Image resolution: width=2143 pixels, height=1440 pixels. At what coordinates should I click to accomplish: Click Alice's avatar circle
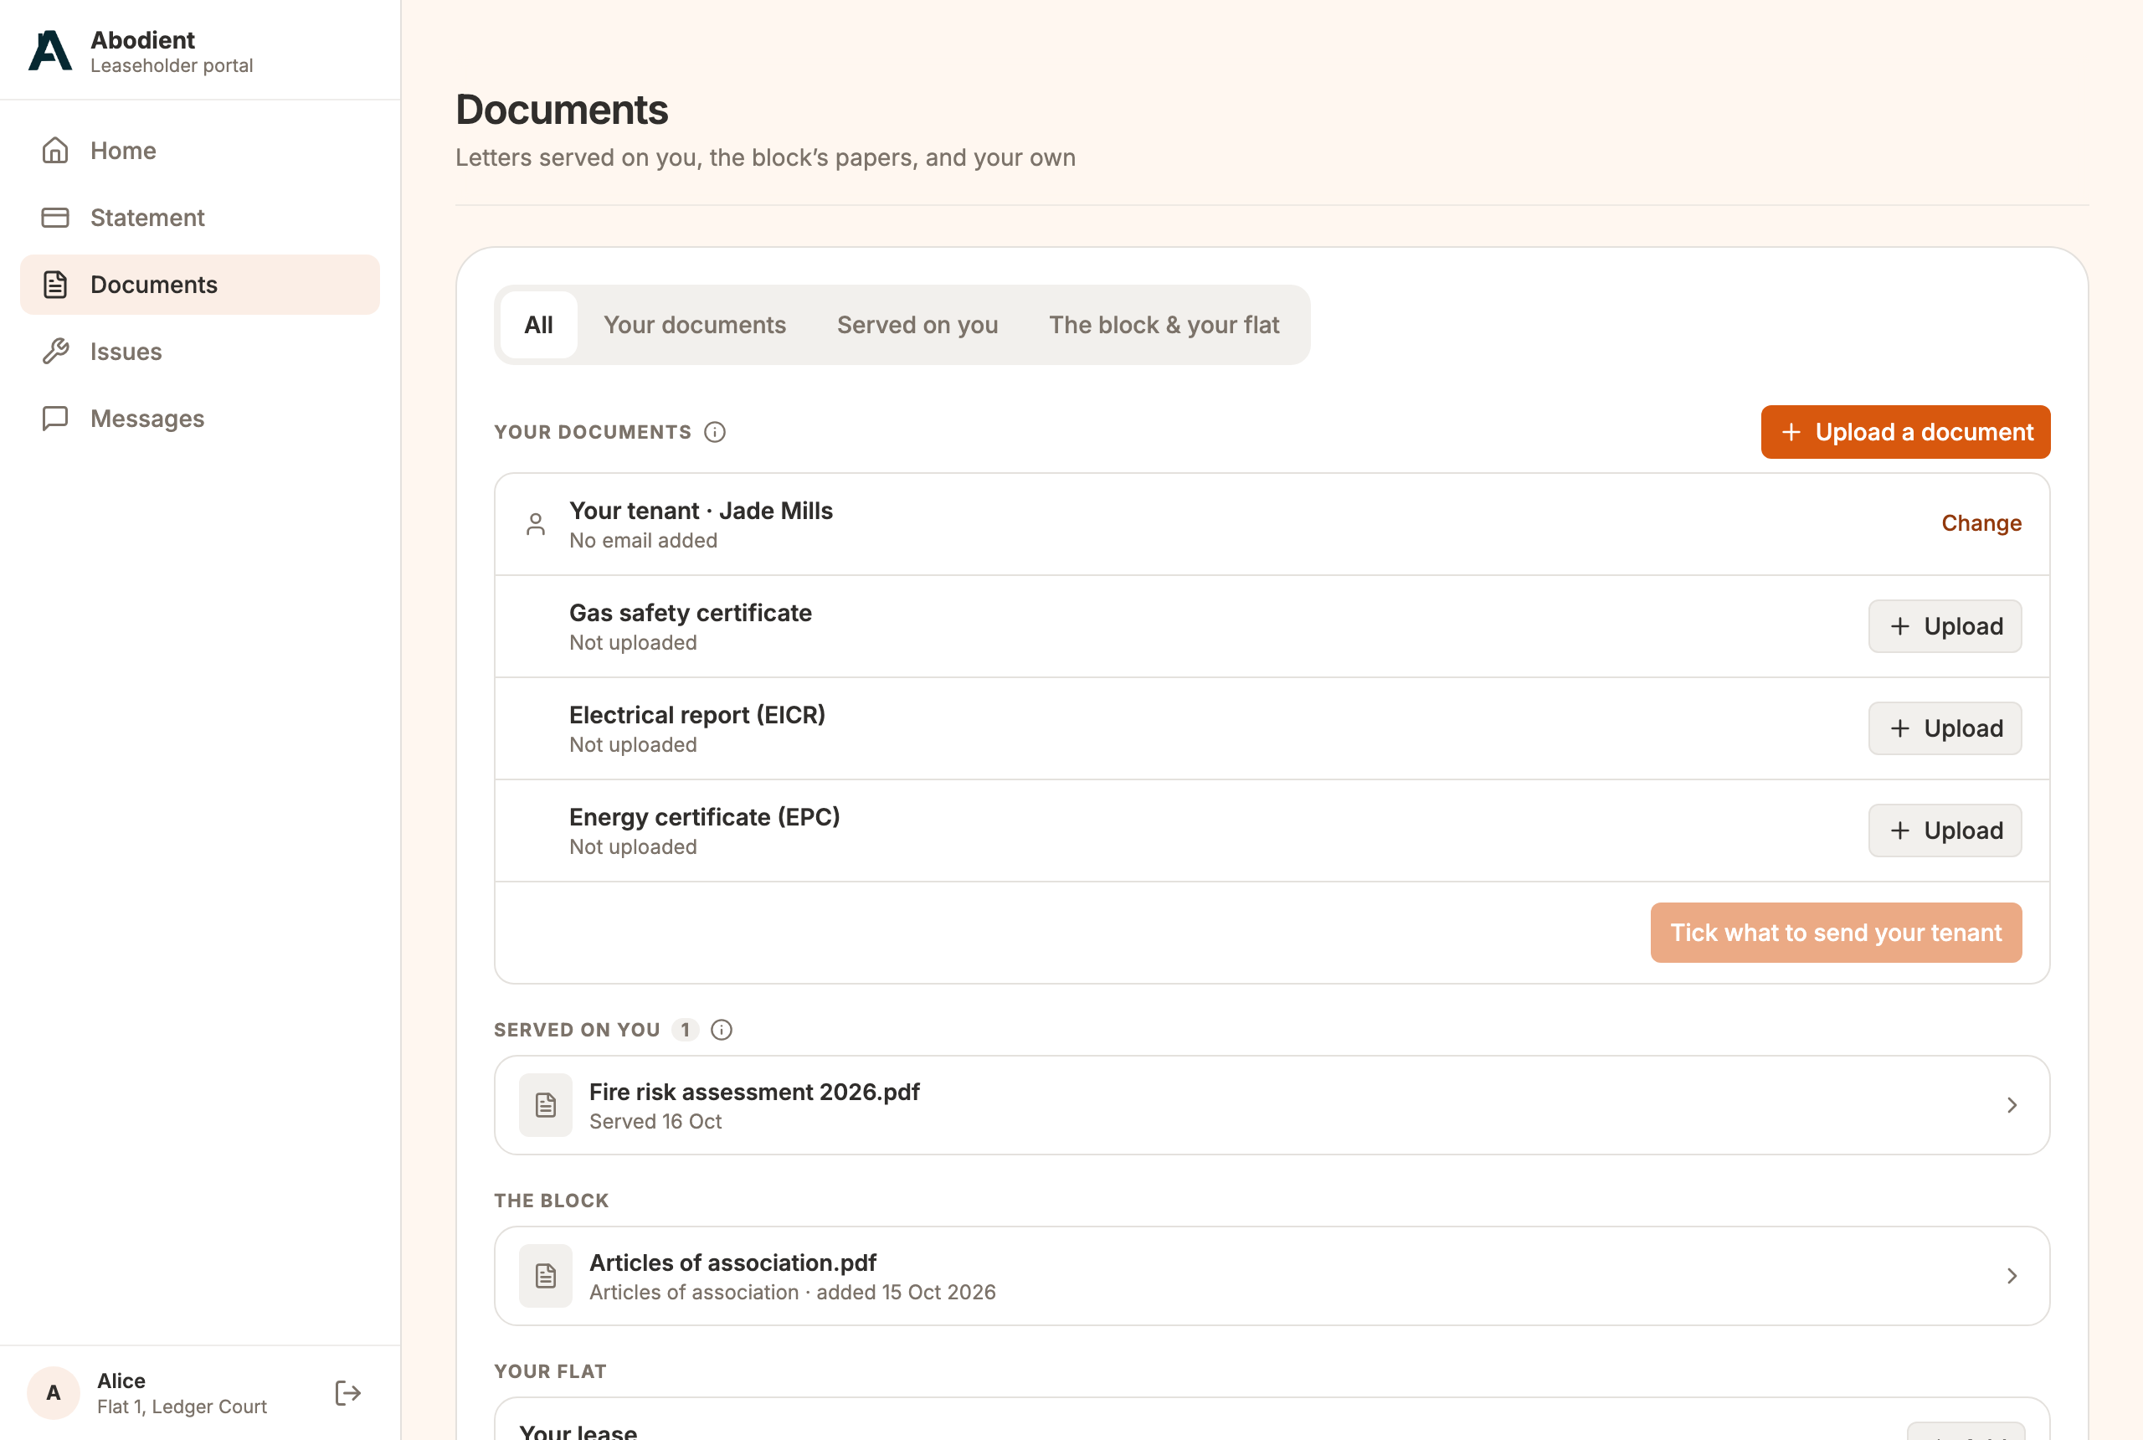pyautogui.click(x=54, y=1393)
